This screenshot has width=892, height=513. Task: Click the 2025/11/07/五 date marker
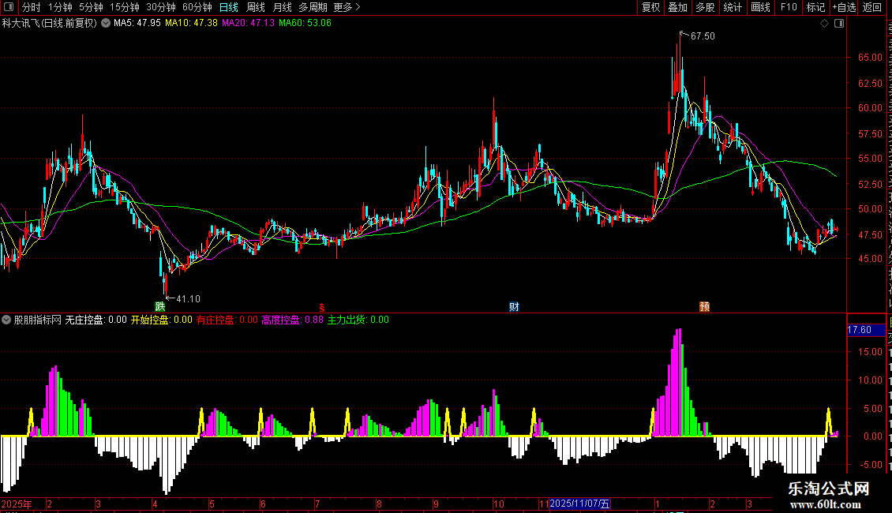click(x=579, y=504)
